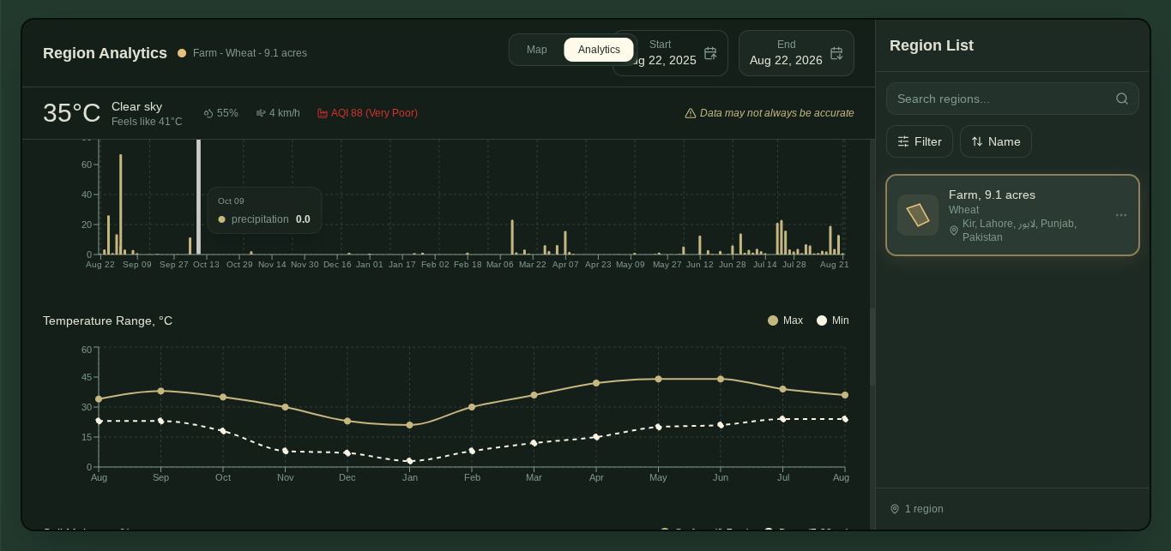Click the AQI factory icon

(x=323, y=113)
